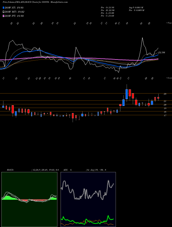Select the 'DOW MT: 19.02' legend text

(x=15, y=12)
